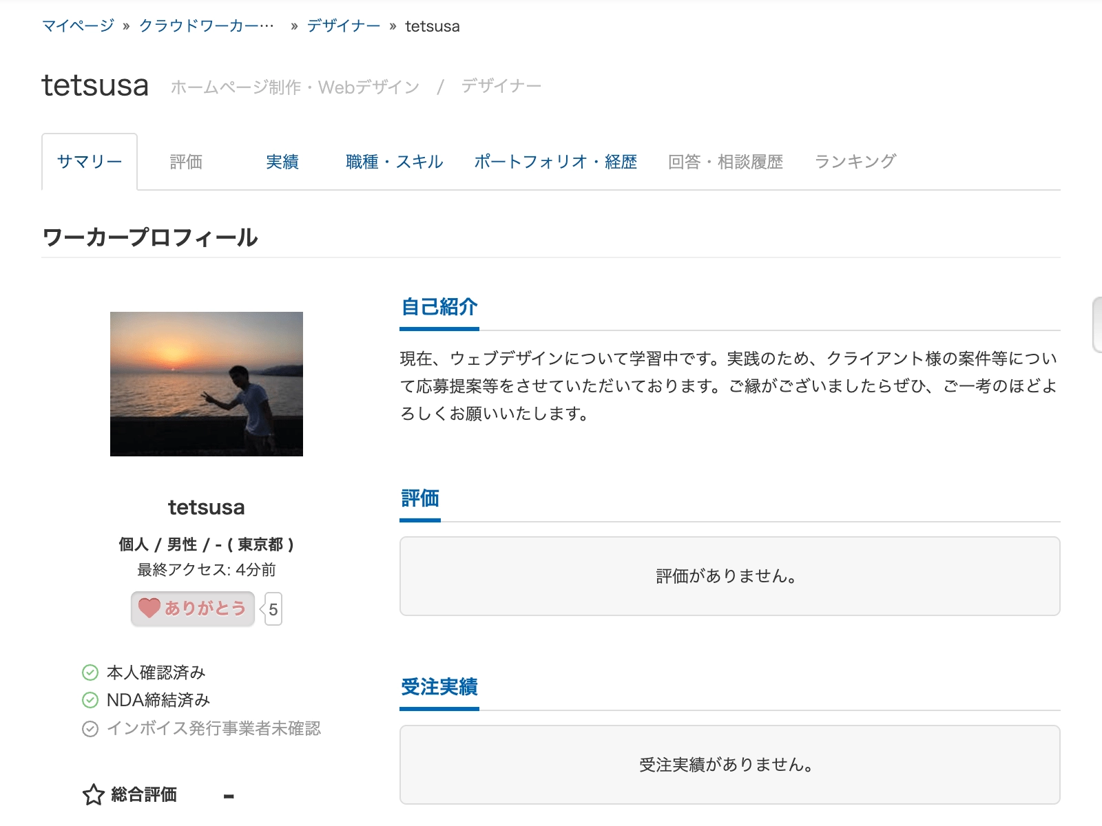This screenshot has width=1102, height=826.
Task: Click the heart icon on the ありがとう button
Action: pyautogui.click(x=149, y=608)
